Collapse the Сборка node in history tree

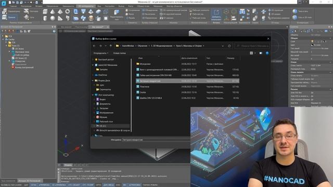3,39
